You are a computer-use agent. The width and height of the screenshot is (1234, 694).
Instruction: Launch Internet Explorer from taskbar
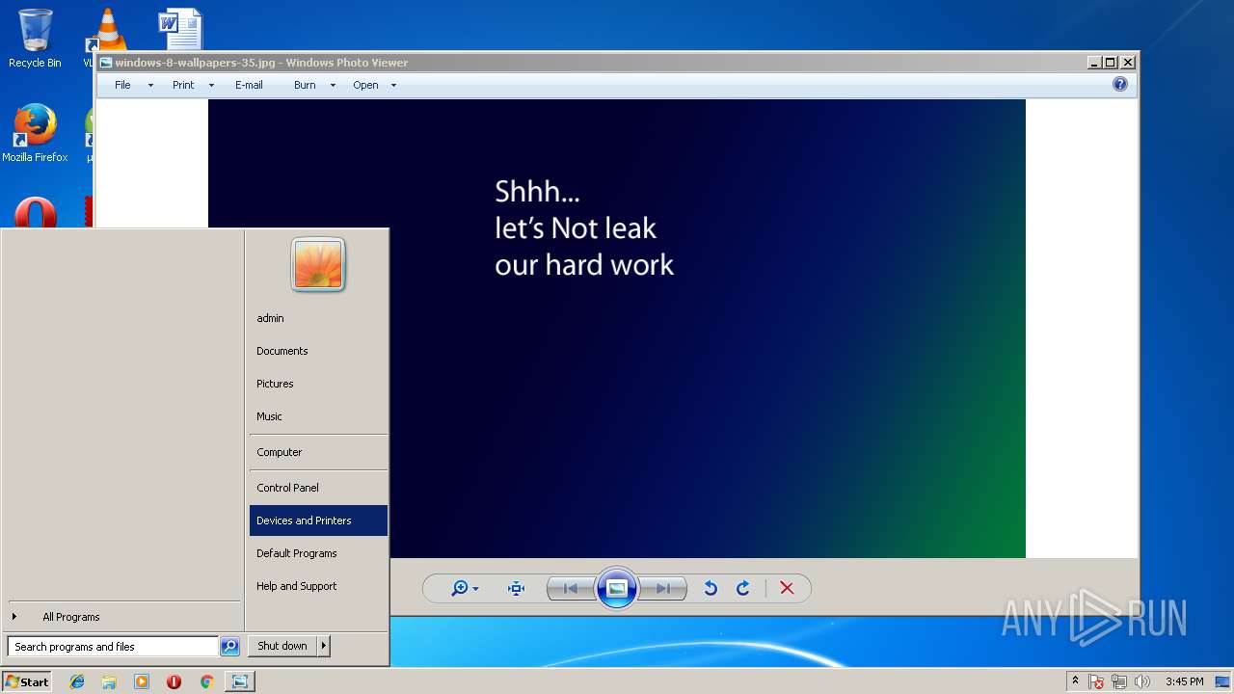77,681
